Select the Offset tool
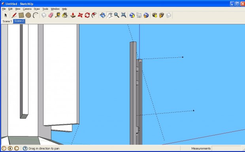Screen dimensions: 245x152 pos(94,15)
